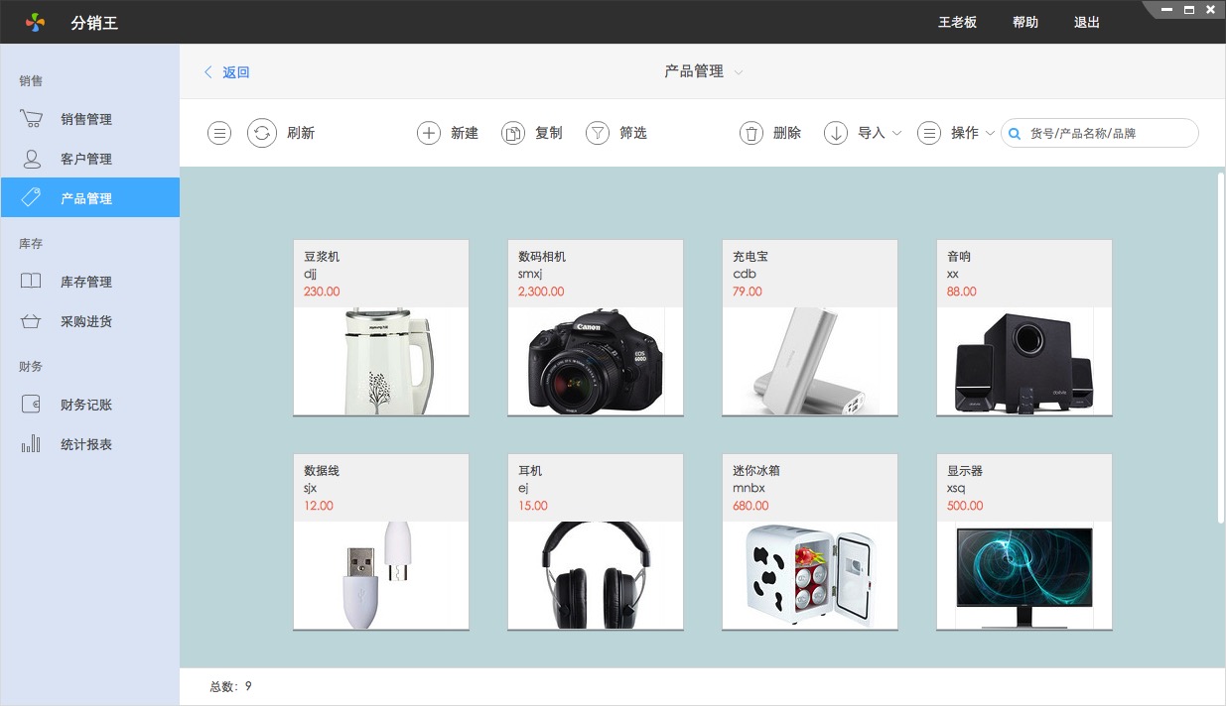Click the refresh circular arrows icon

click(x=262, y=133)
